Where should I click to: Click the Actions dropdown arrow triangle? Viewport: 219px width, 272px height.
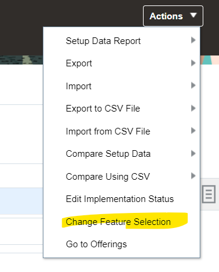point(193,15)
